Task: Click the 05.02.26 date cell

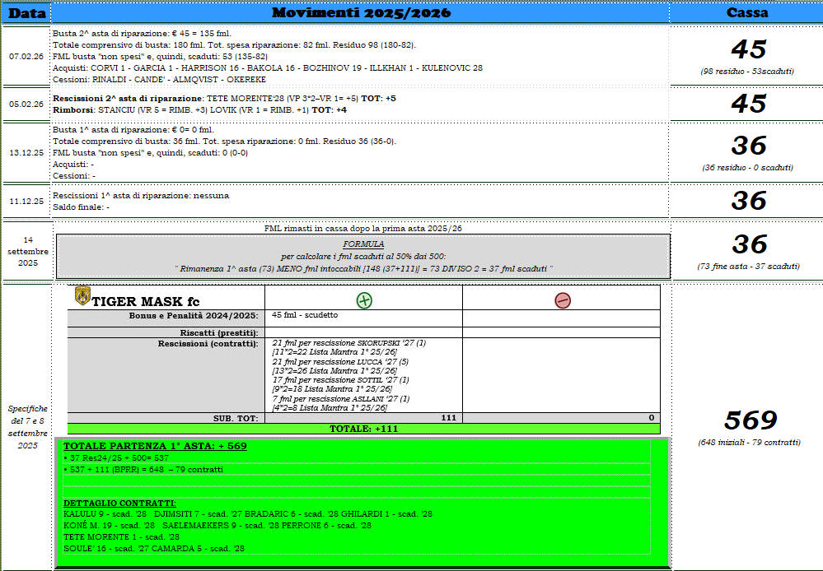Action: tap(26, 104)
